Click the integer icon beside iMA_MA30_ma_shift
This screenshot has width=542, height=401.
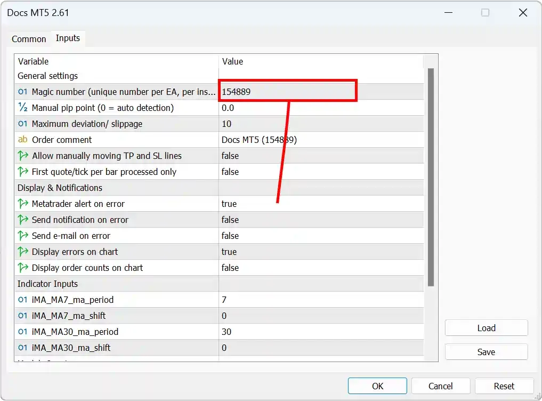(x=22, y=348)
